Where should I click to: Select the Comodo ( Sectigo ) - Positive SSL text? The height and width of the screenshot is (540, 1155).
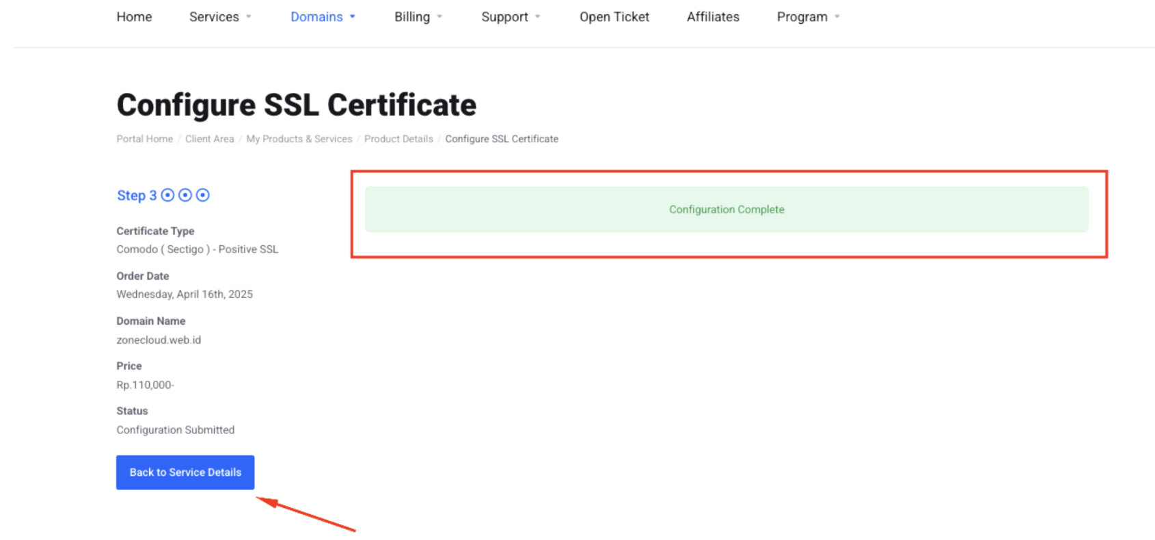(x=198, y=249)
